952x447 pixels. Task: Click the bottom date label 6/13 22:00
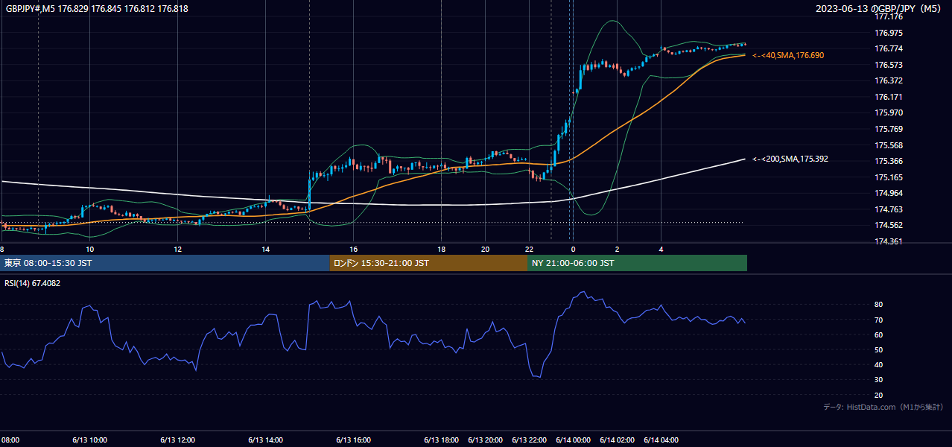point(529,440)
